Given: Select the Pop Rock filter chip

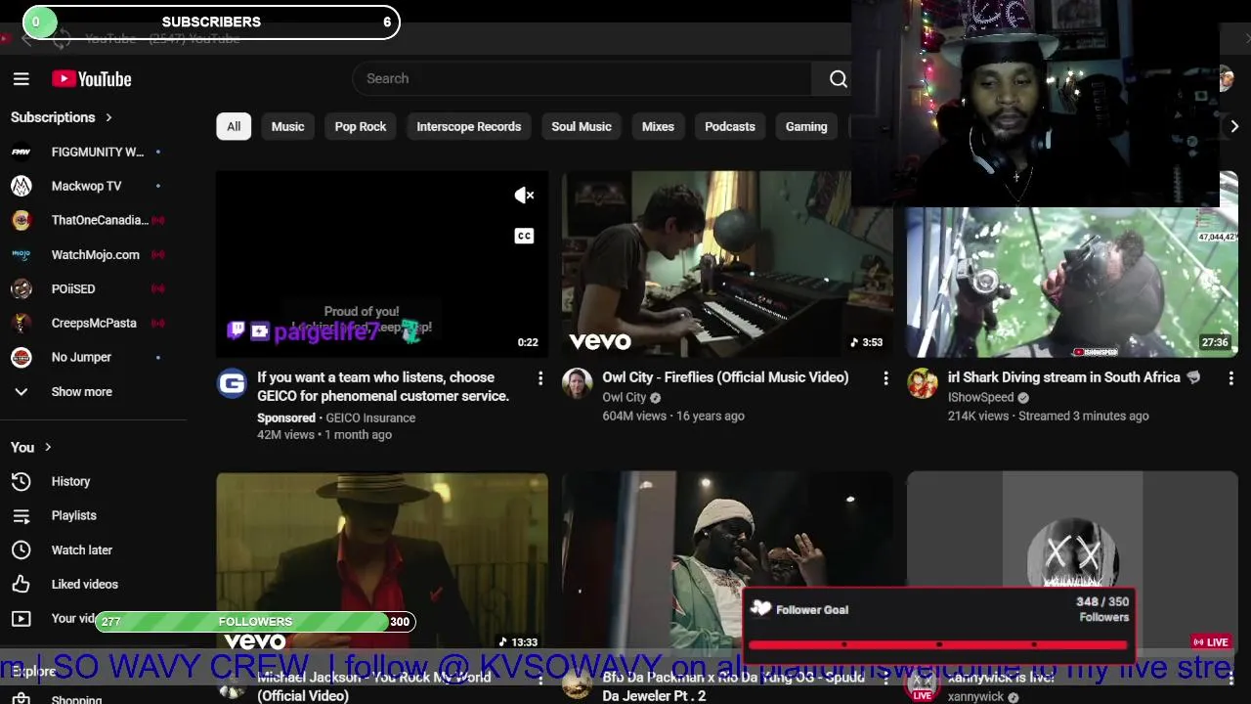Looking at the screenshot, I should tap(361, 126).
